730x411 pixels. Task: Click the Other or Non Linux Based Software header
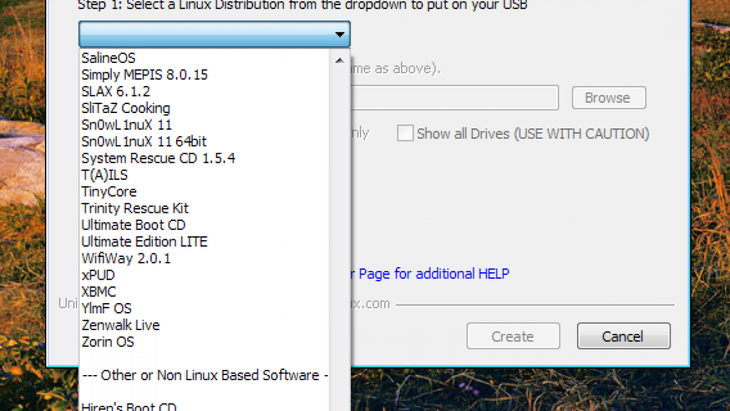(205, 375)
